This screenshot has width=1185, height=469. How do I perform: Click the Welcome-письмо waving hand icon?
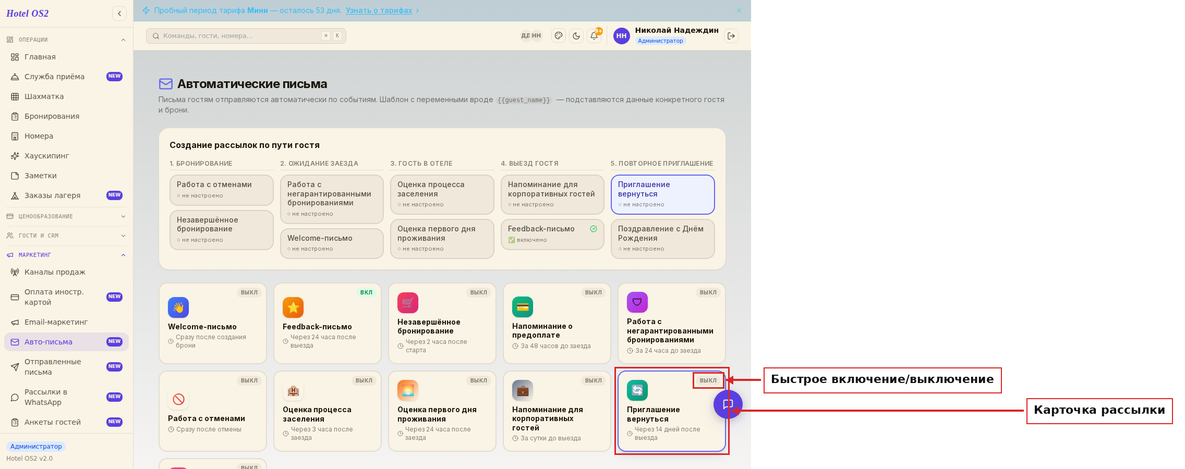coord(178,307)
